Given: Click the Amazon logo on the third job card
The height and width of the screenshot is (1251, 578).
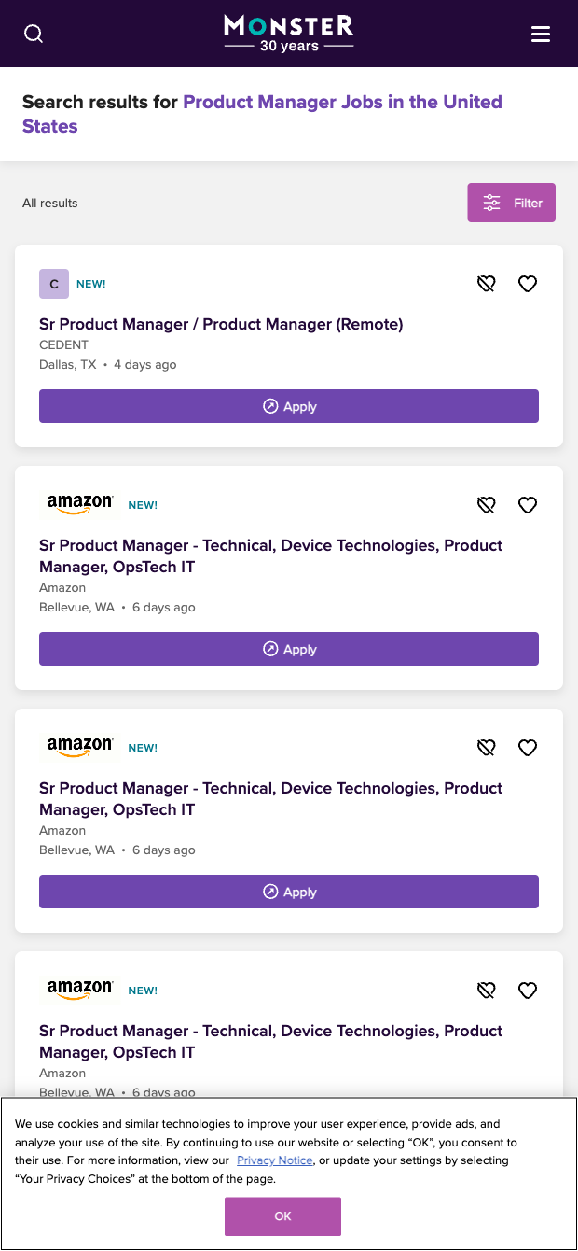Looking at the screenshot, I should (x=78, y=747).
